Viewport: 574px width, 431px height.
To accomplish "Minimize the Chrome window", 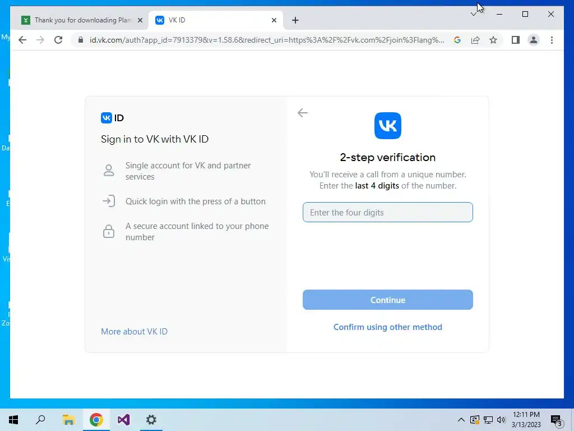I will [499, 14].
